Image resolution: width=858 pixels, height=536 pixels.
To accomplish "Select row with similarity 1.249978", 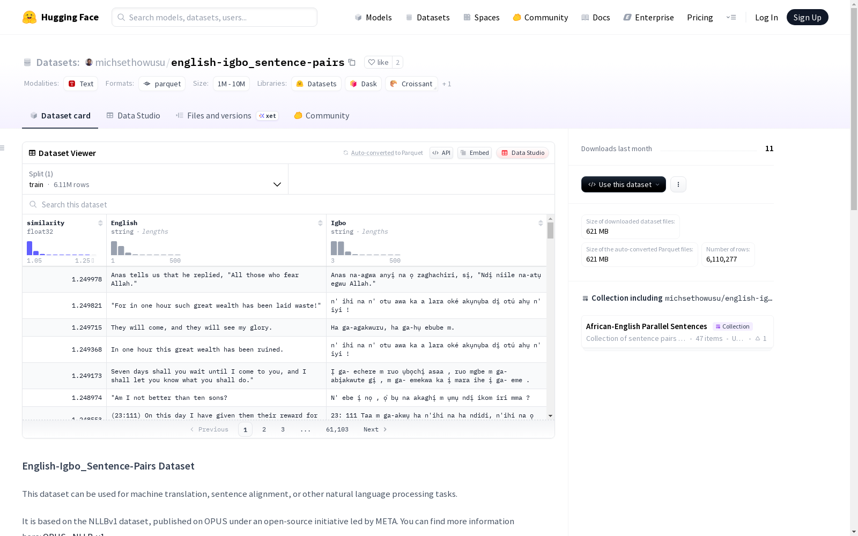I will click(x=284, y=279).
